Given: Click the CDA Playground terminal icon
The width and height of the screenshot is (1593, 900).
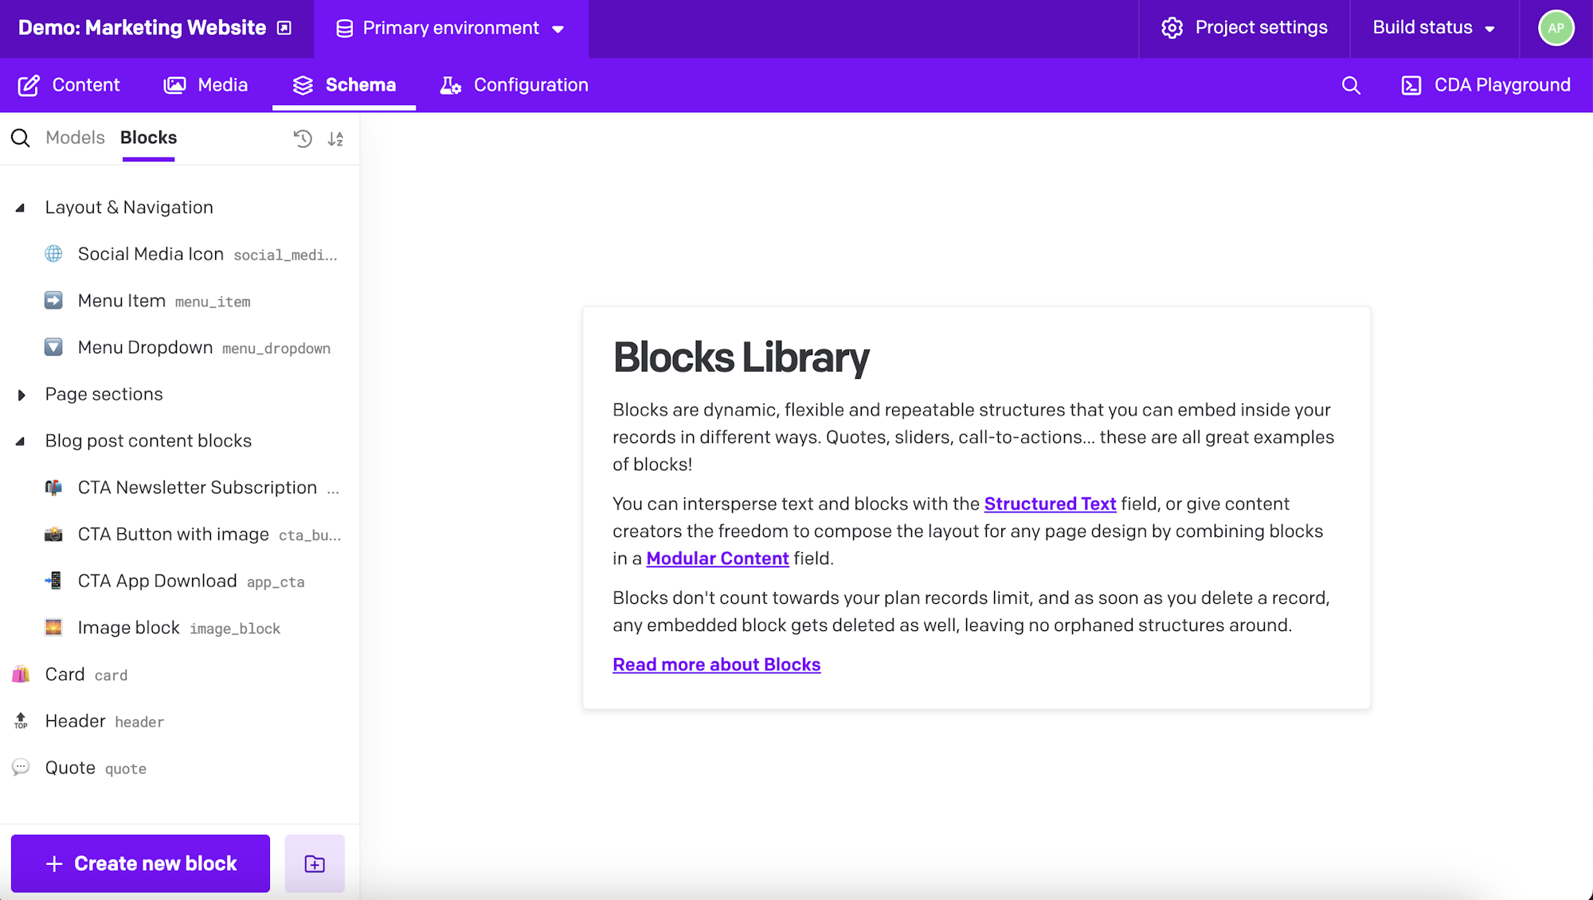Looking at the screenshot, I should [x=1411, y=85].
